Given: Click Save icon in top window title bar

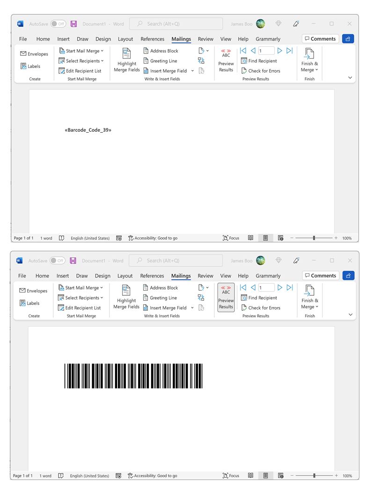Looking at the screenshot, I should 74,24.
